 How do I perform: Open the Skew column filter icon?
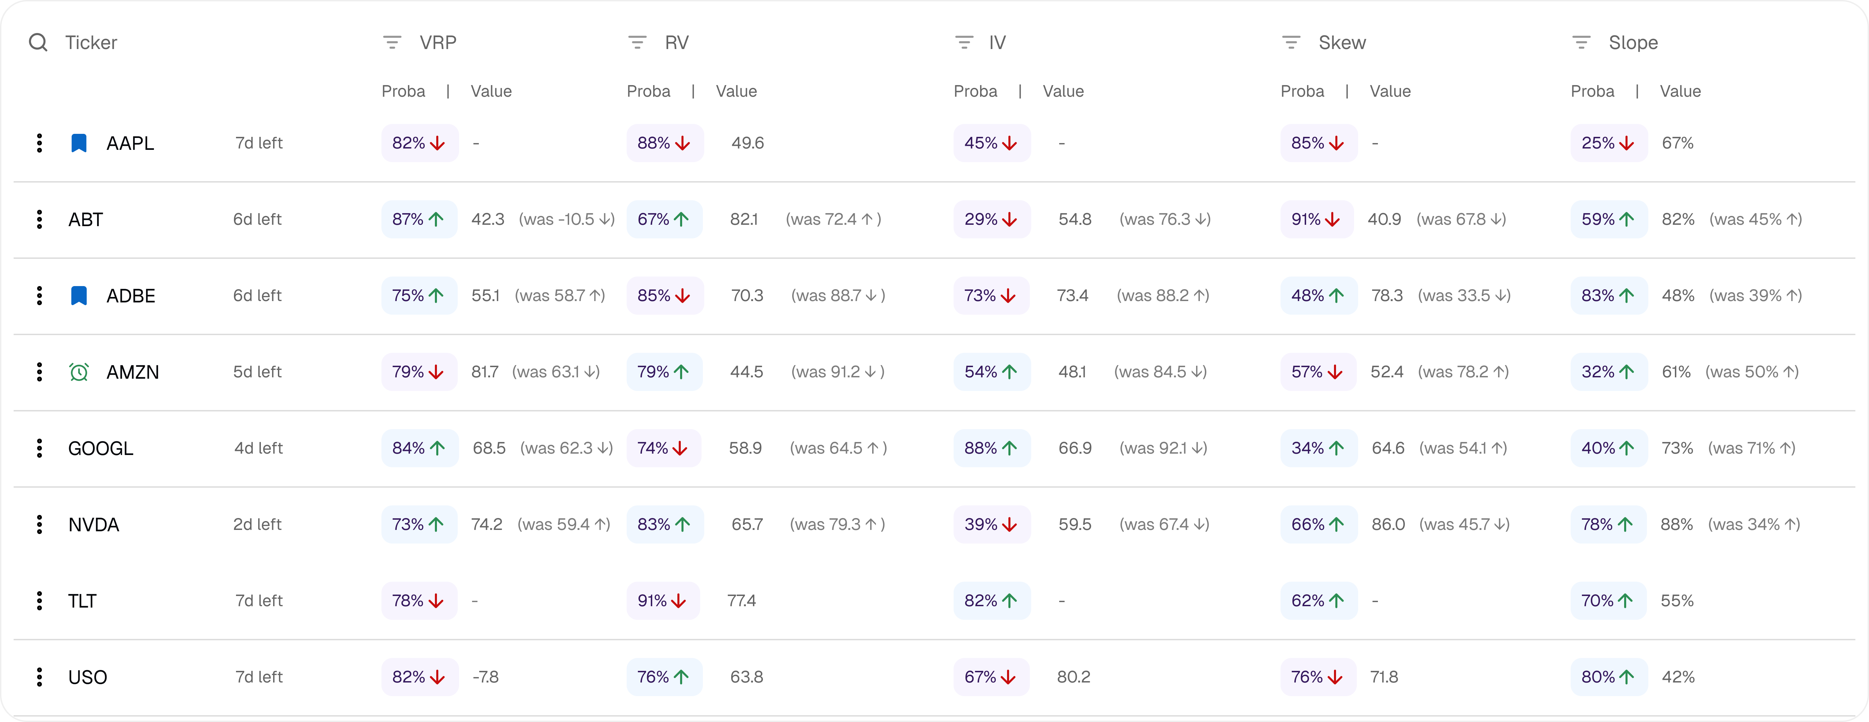[x=1291, y=43]
